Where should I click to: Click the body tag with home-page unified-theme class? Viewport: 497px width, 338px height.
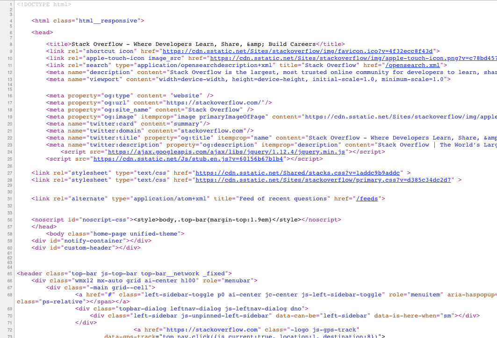(115, 234)
